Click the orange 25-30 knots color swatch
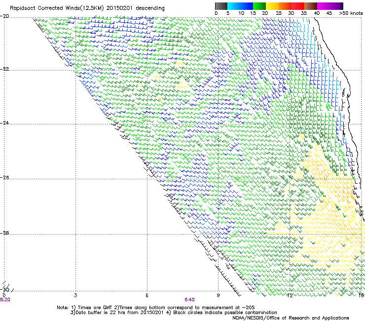Screen dimensions: 365x321 285,6
